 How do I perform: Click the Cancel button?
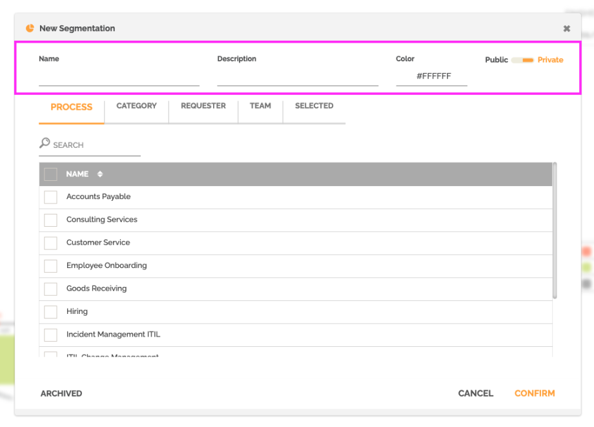tap(475, 393)
